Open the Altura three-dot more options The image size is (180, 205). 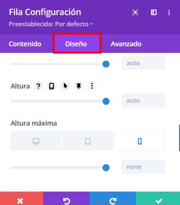[x=92, y=86]
